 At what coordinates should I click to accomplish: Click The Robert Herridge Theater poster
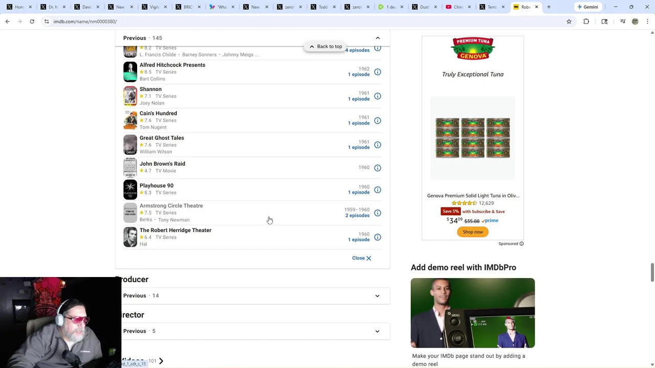[130, 237]
